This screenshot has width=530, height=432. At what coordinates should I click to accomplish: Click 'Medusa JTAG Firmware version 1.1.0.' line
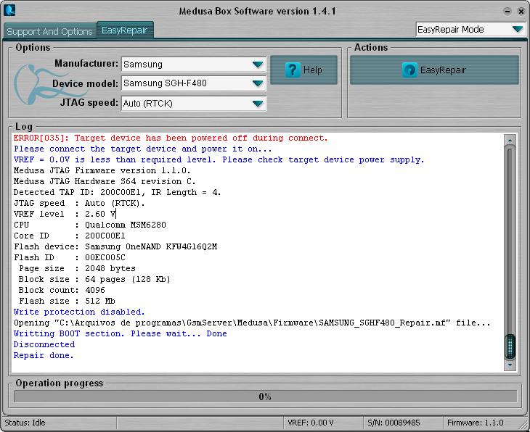(x=102, y=170)
